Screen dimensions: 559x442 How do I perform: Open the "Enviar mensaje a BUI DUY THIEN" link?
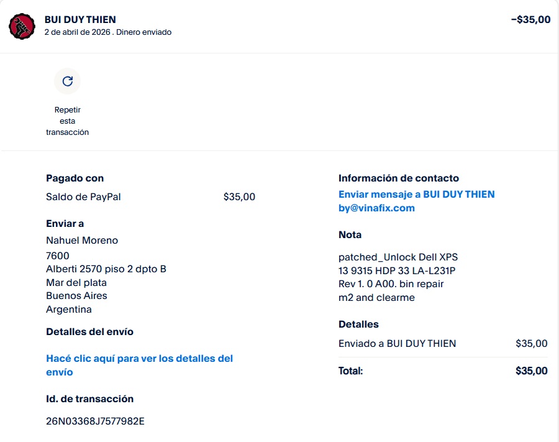pyautogui.click(x=416, y=195)
